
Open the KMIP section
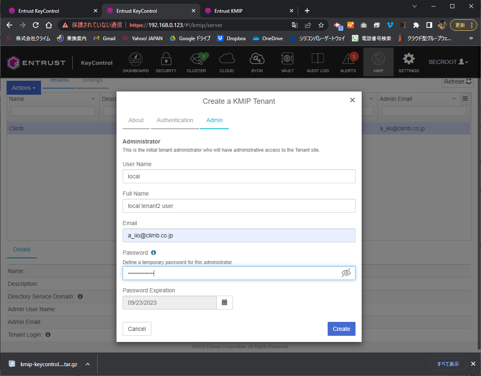point(378,62)
